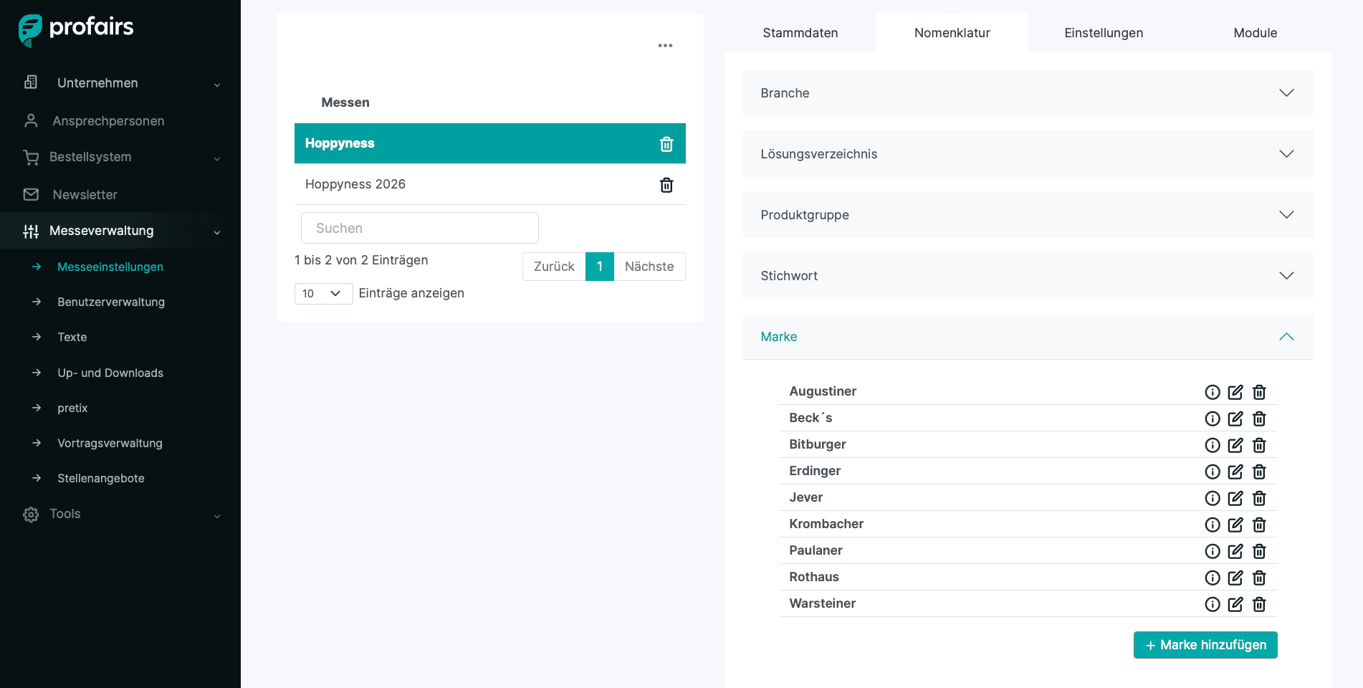This screenshot has height=688, width=1363.
Task: Switch to the Einstellungen tab
Action: (1104, 33)
